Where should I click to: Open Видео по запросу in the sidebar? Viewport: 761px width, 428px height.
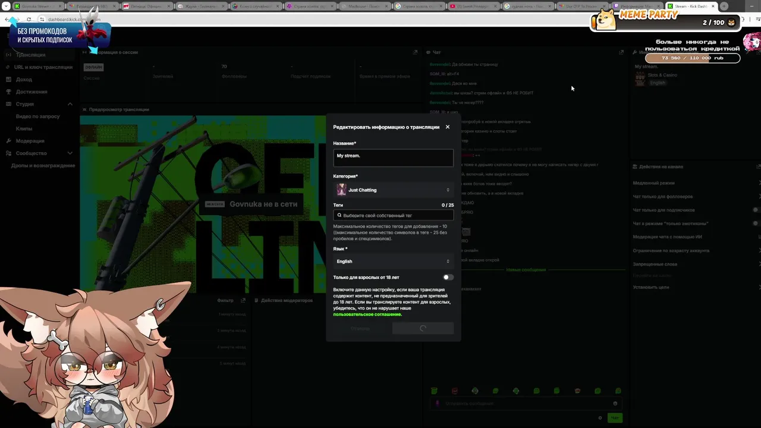point(38,117)
